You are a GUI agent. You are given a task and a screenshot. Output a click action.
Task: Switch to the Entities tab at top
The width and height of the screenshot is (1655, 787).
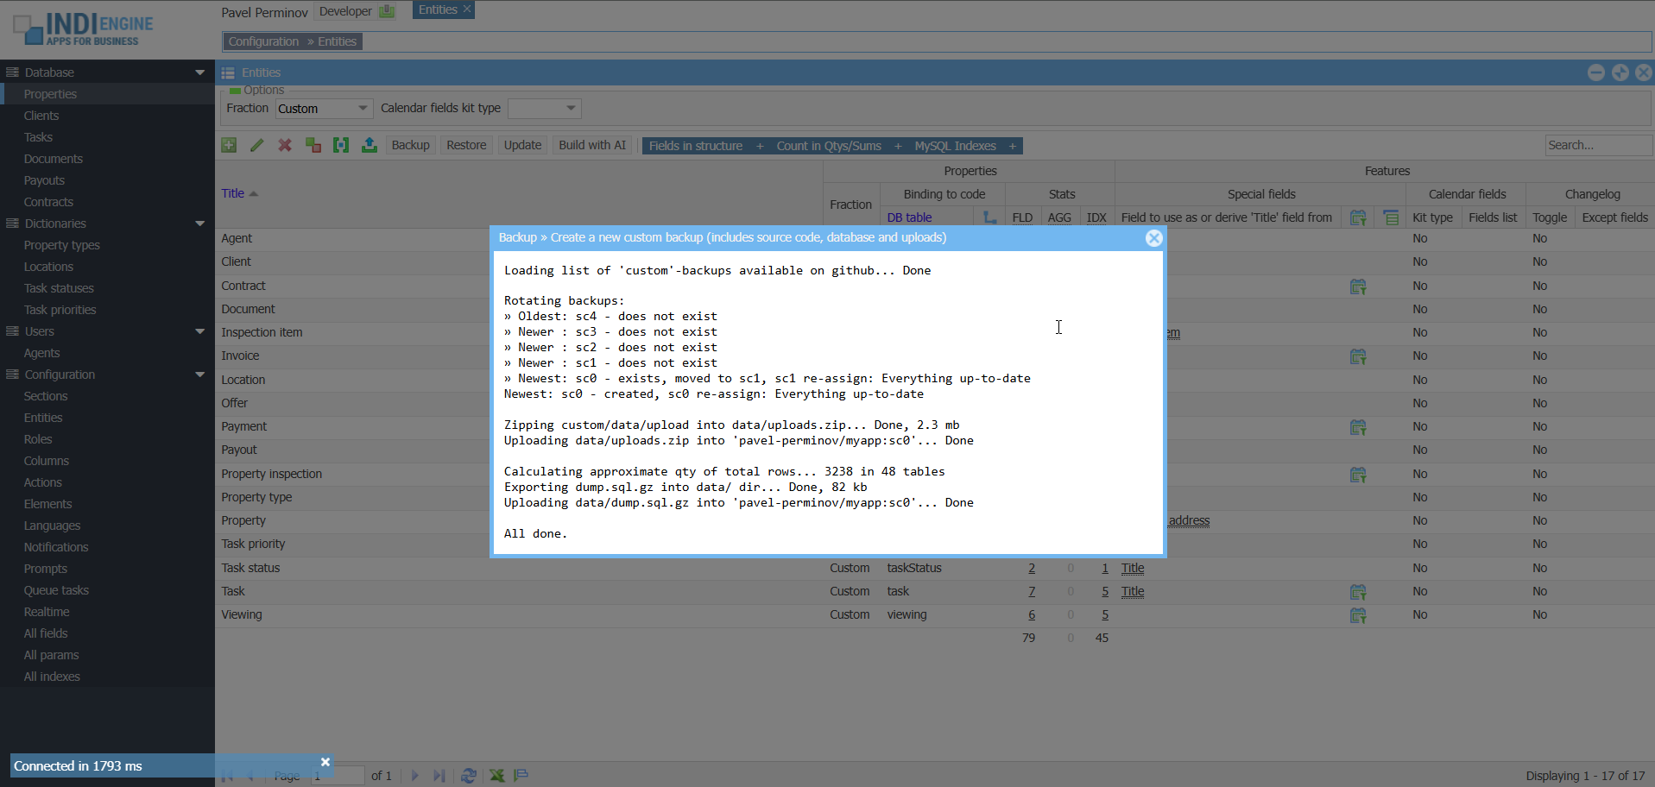pyautogui.click(x=439, y=10)
